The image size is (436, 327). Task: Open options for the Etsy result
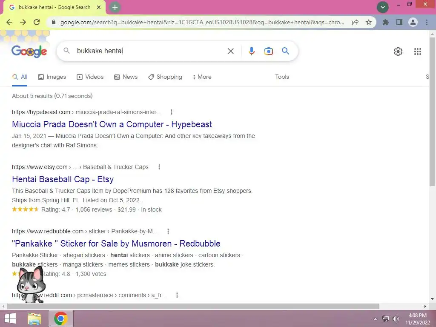[x=159, y=167]
